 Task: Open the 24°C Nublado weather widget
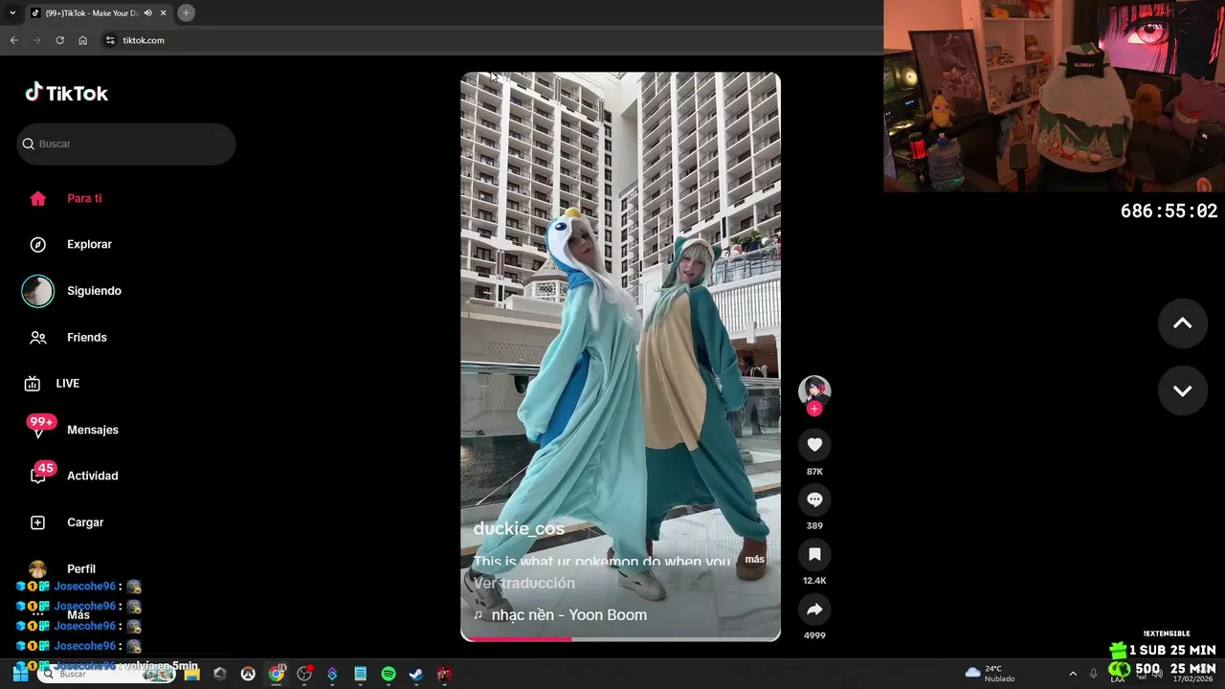991,674
